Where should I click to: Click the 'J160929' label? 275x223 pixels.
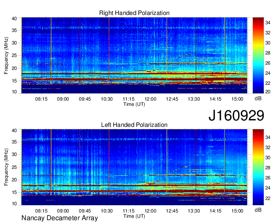coord(236,116)
